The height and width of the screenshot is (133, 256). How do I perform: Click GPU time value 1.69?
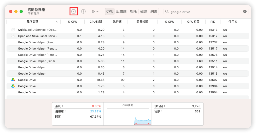pyautogui.click(x=200, y=61)
